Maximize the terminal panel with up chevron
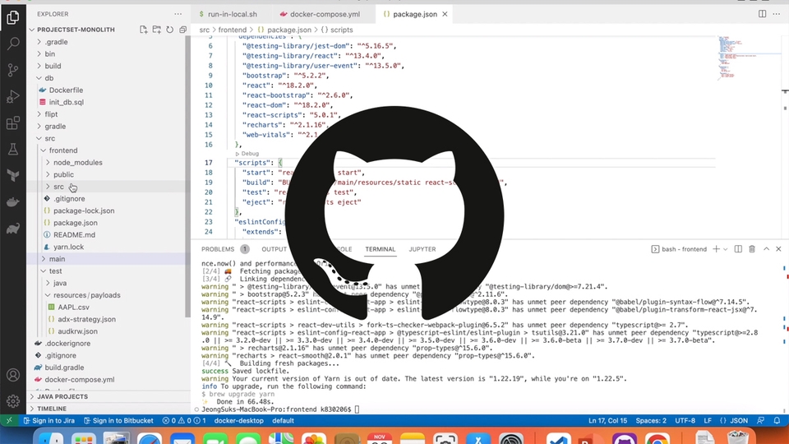 coord(766,249)
